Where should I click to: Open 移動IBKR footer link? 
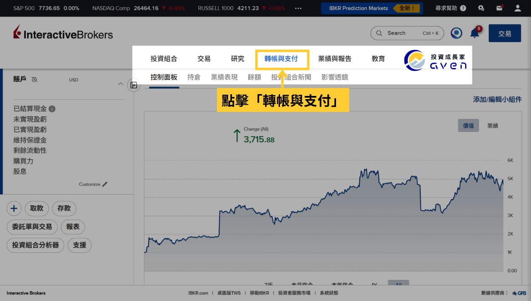click(x=259, y=293)
